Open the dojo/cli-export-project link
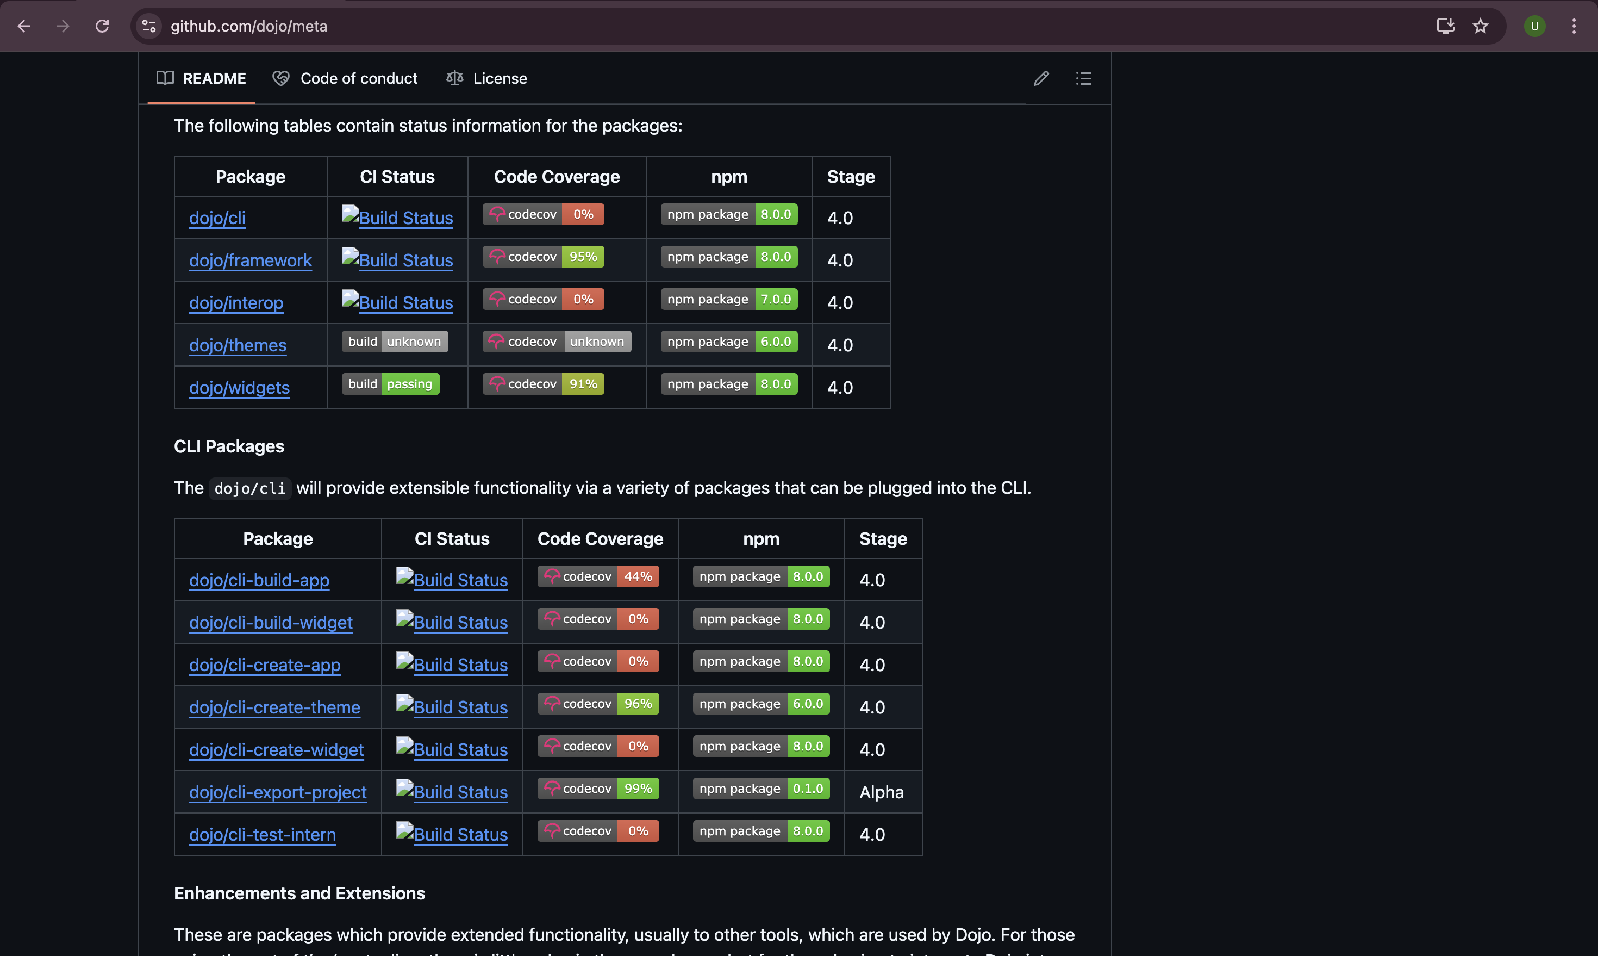Image resolution: width=1598 pixels, height=956 pixels. [x=278, y=792]
